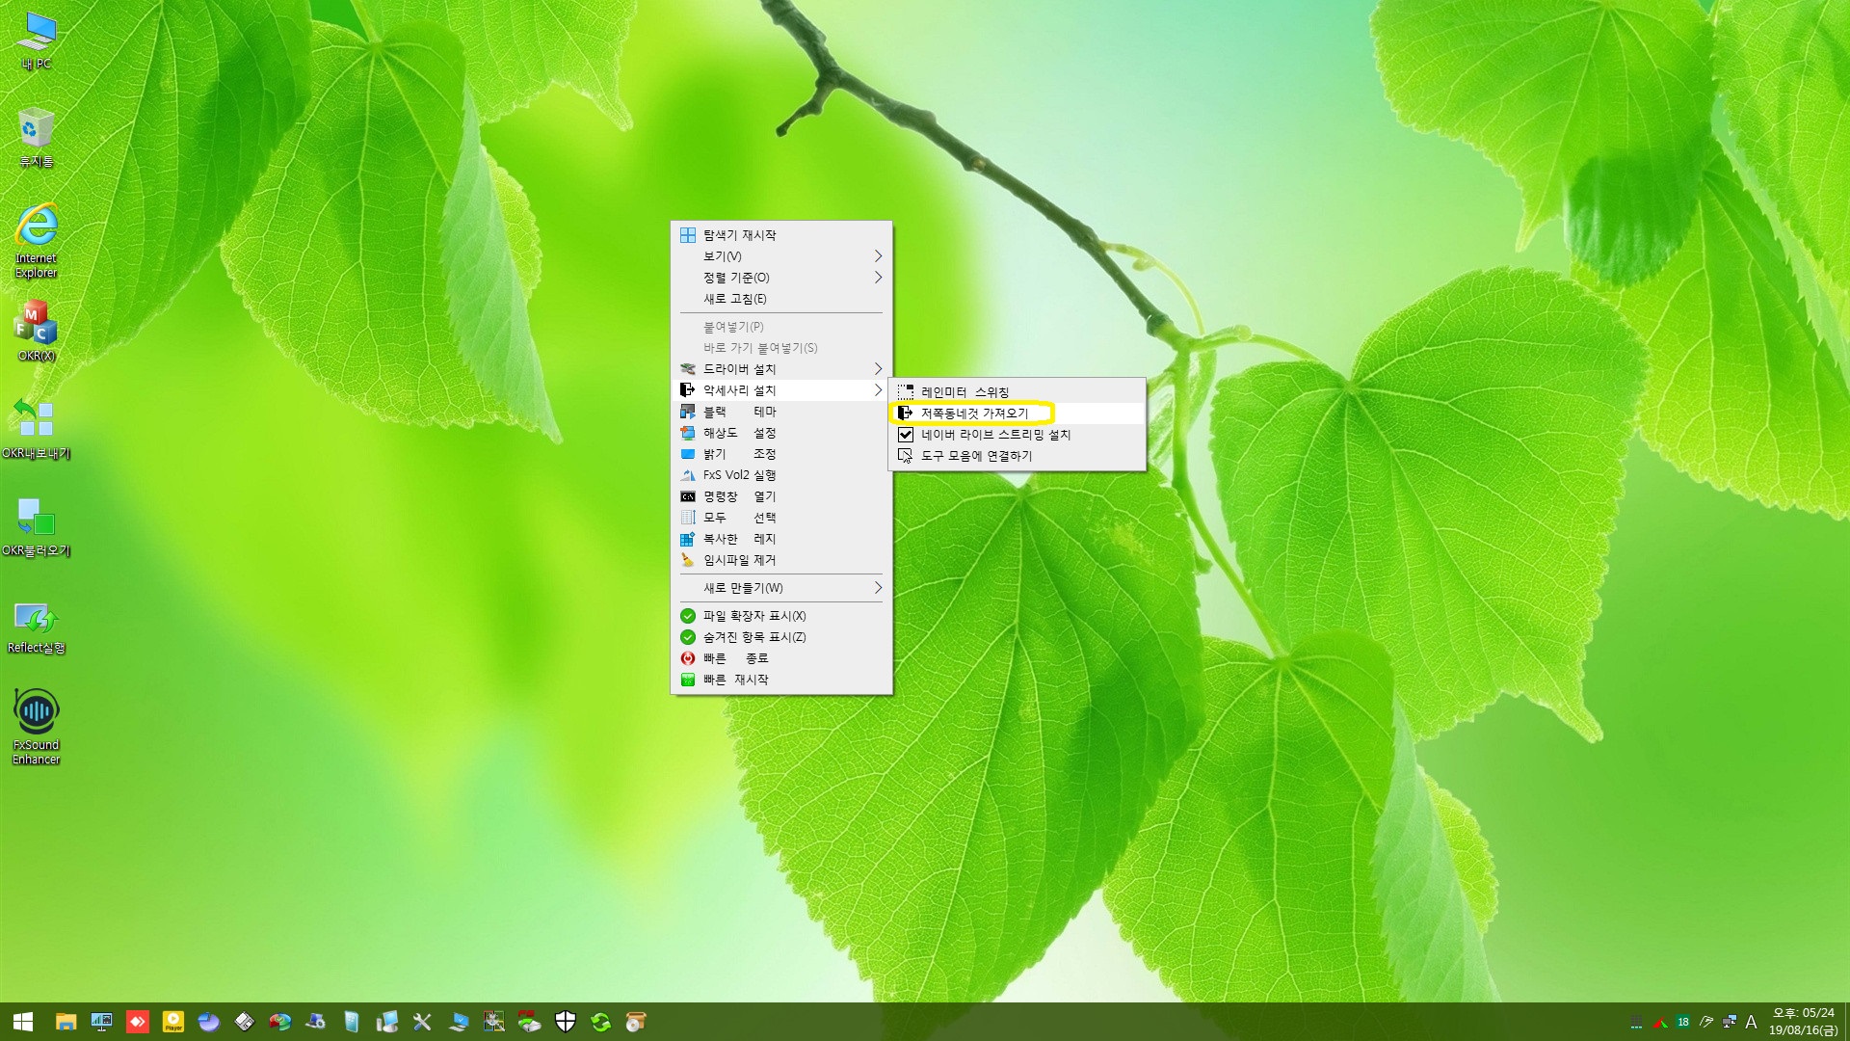Screen dimensions: 1850x1041
Task: Choose 빠른 종료 menu entry
Action: pos(781,658)
